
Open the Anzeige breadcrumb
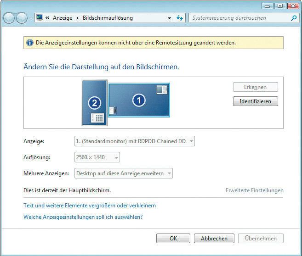pos(63,18)
